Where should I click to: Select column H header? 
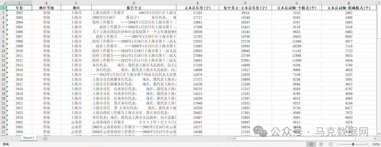349,3
